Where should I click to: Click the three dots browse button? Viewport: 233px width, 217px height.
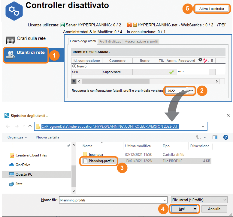(x=191, y=91)
